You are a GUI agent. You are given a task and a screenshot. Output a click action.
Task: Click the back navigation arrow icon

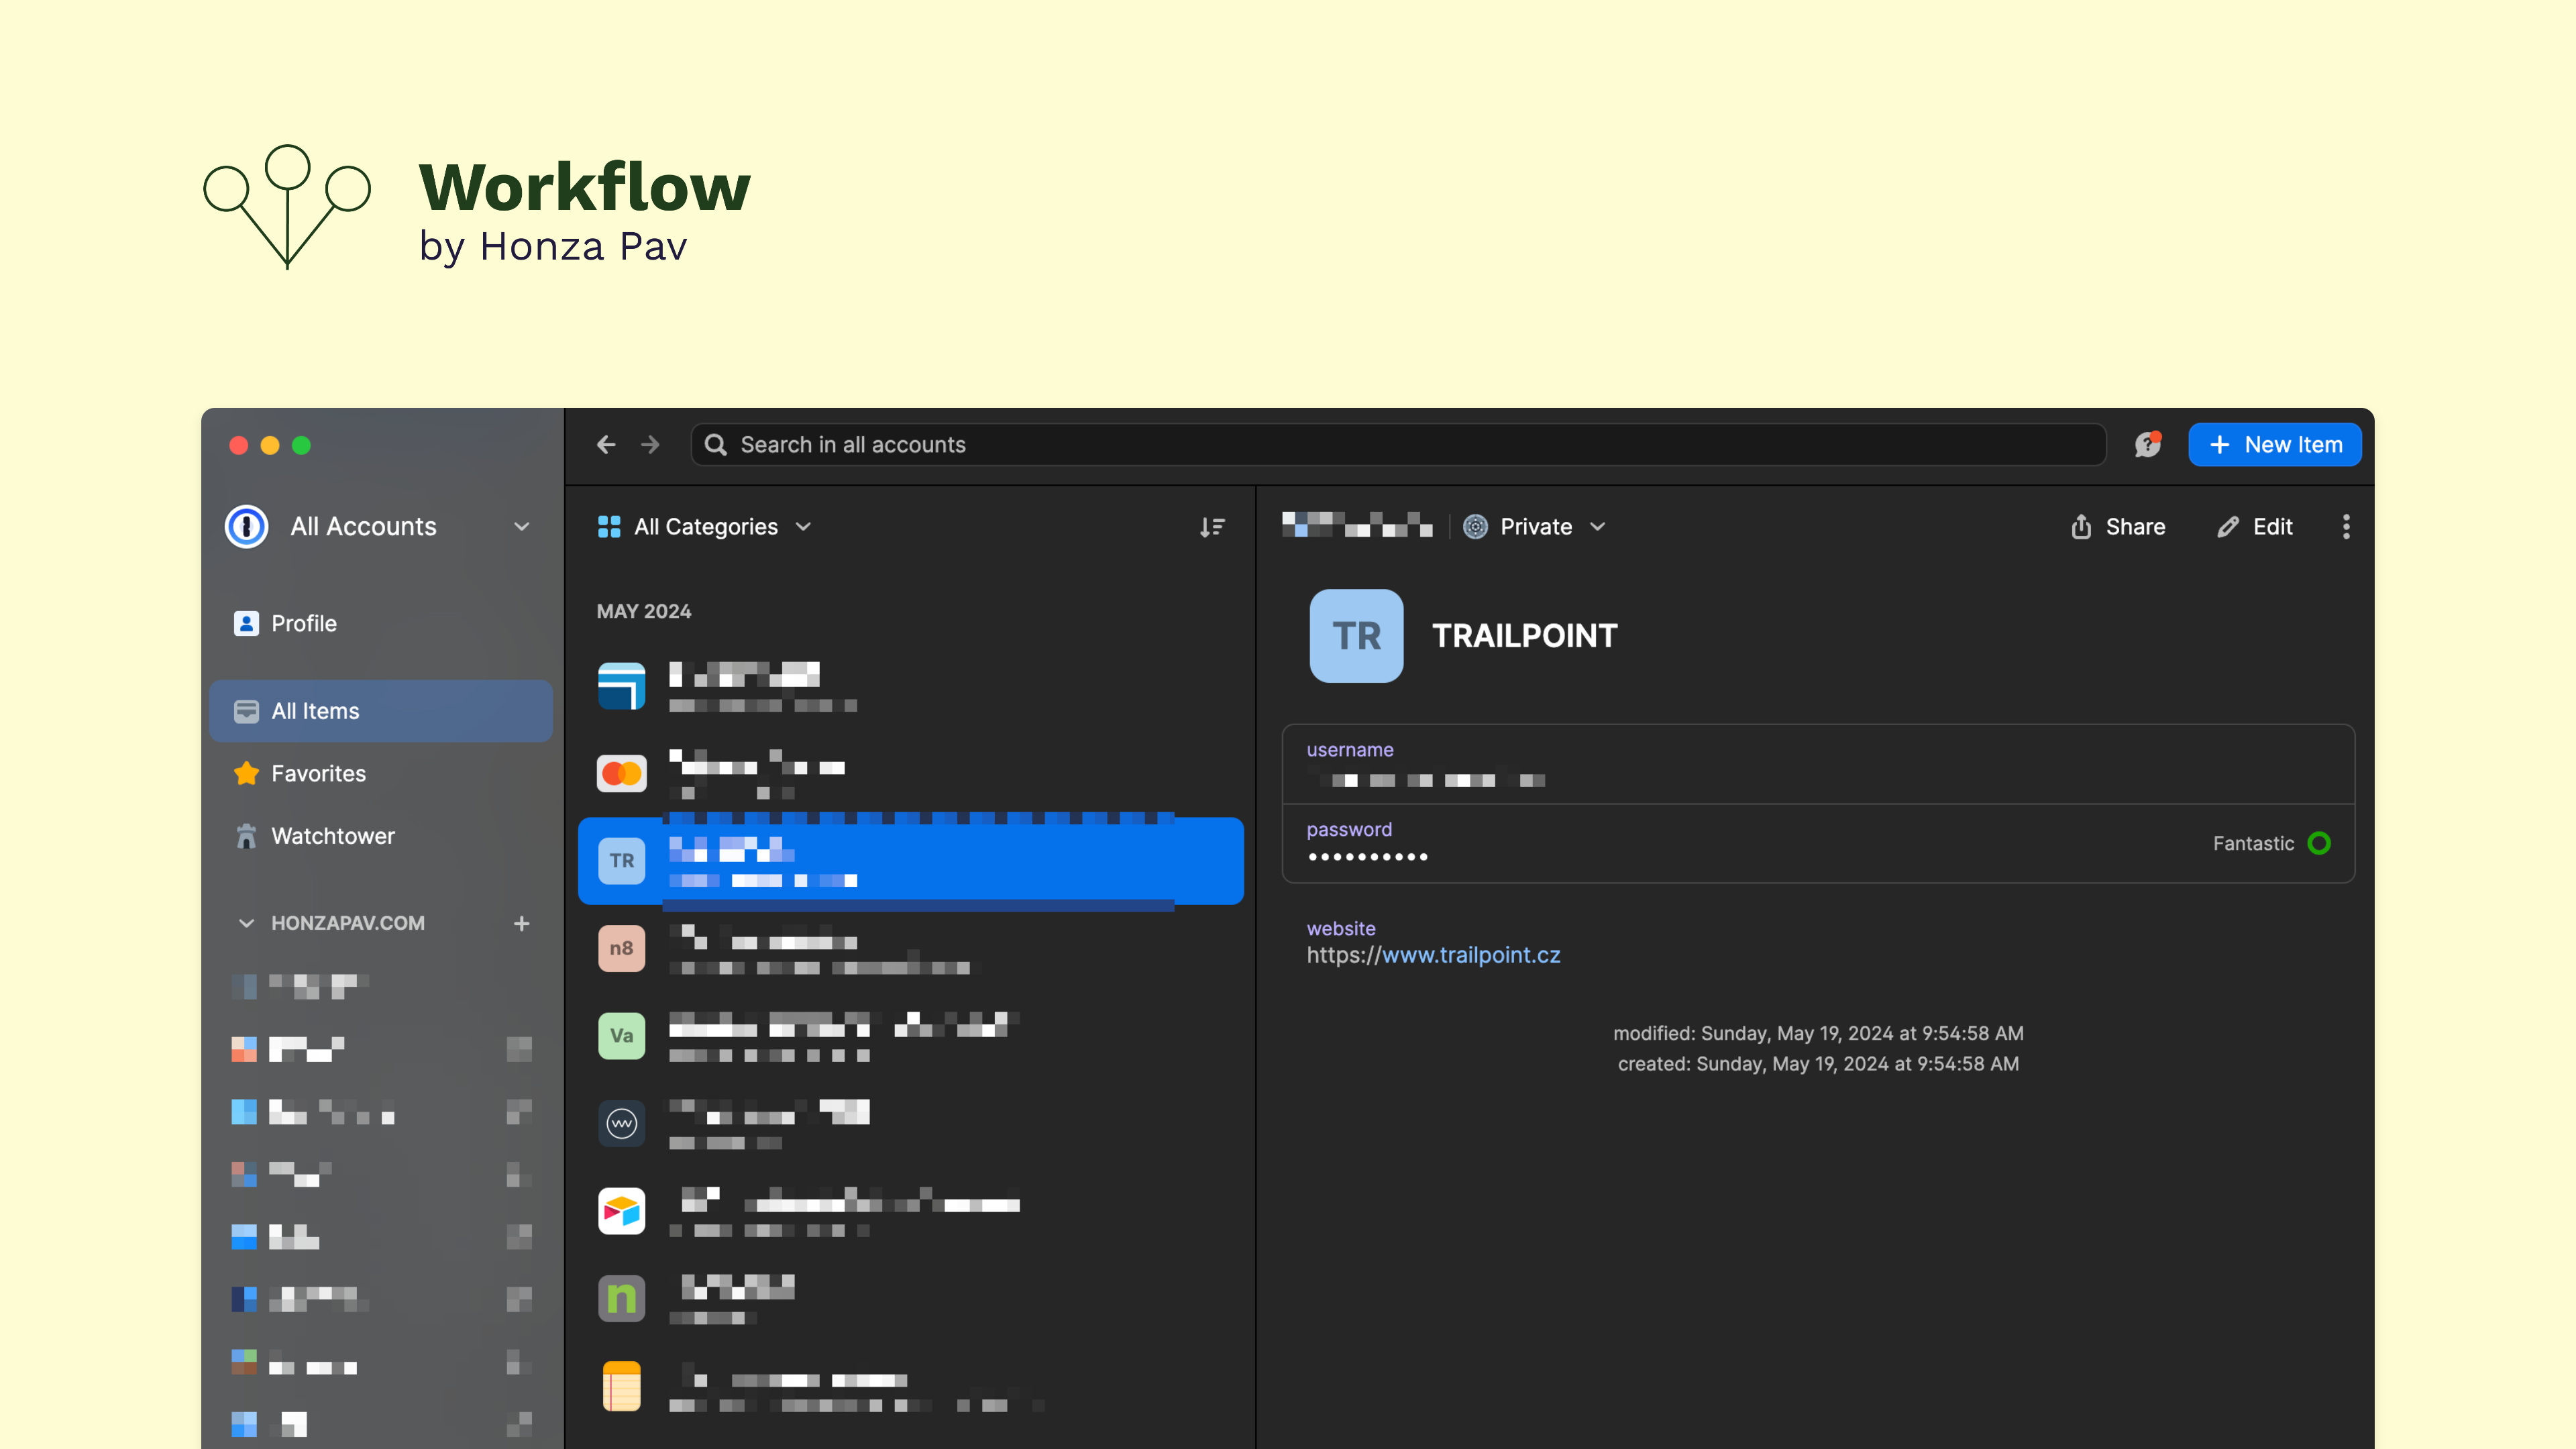pos(607,444)
